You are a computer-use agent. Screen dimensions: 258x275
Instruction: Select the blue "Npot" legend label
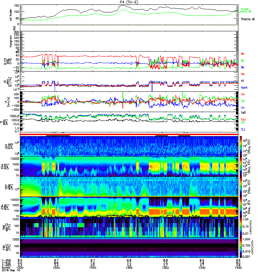point(244,88)
